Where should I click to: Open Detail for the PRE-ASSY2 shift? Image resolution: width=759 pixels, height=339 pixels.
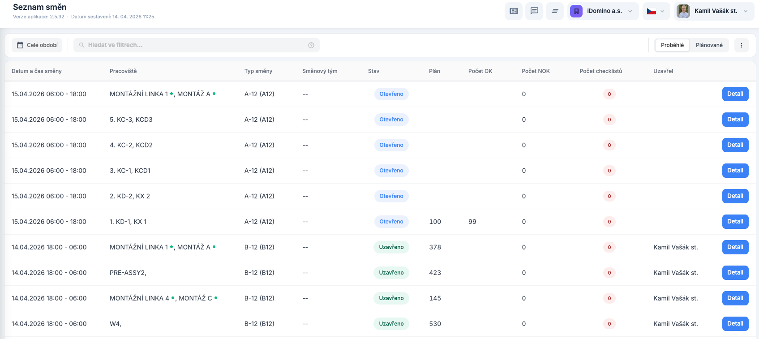[x=735, y=273]
